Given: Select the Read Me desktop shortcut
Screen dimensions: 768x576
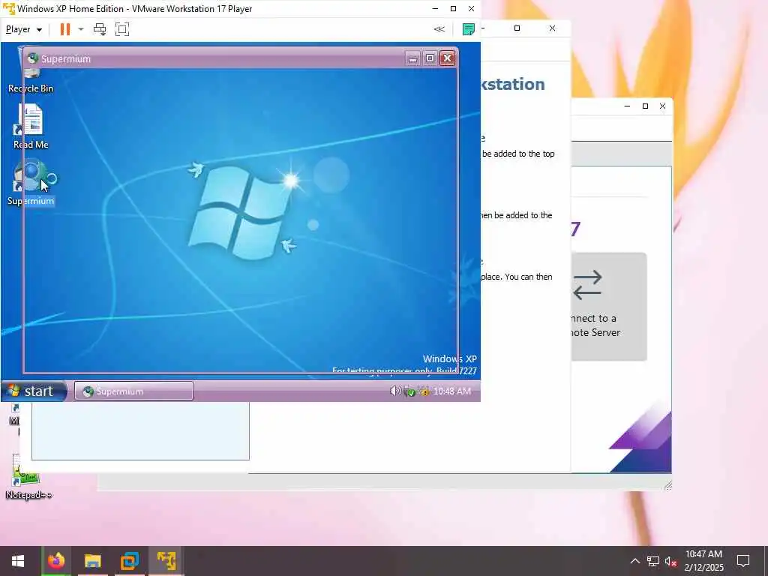Looking at the screenshot, I should [30, 126].
